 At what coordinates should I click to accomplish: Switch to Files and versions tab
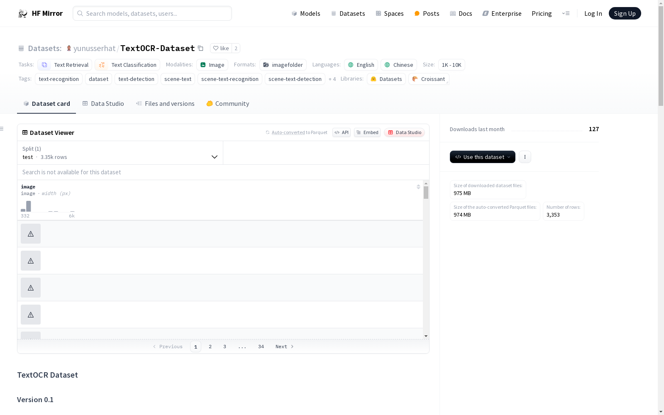[165, 104]
